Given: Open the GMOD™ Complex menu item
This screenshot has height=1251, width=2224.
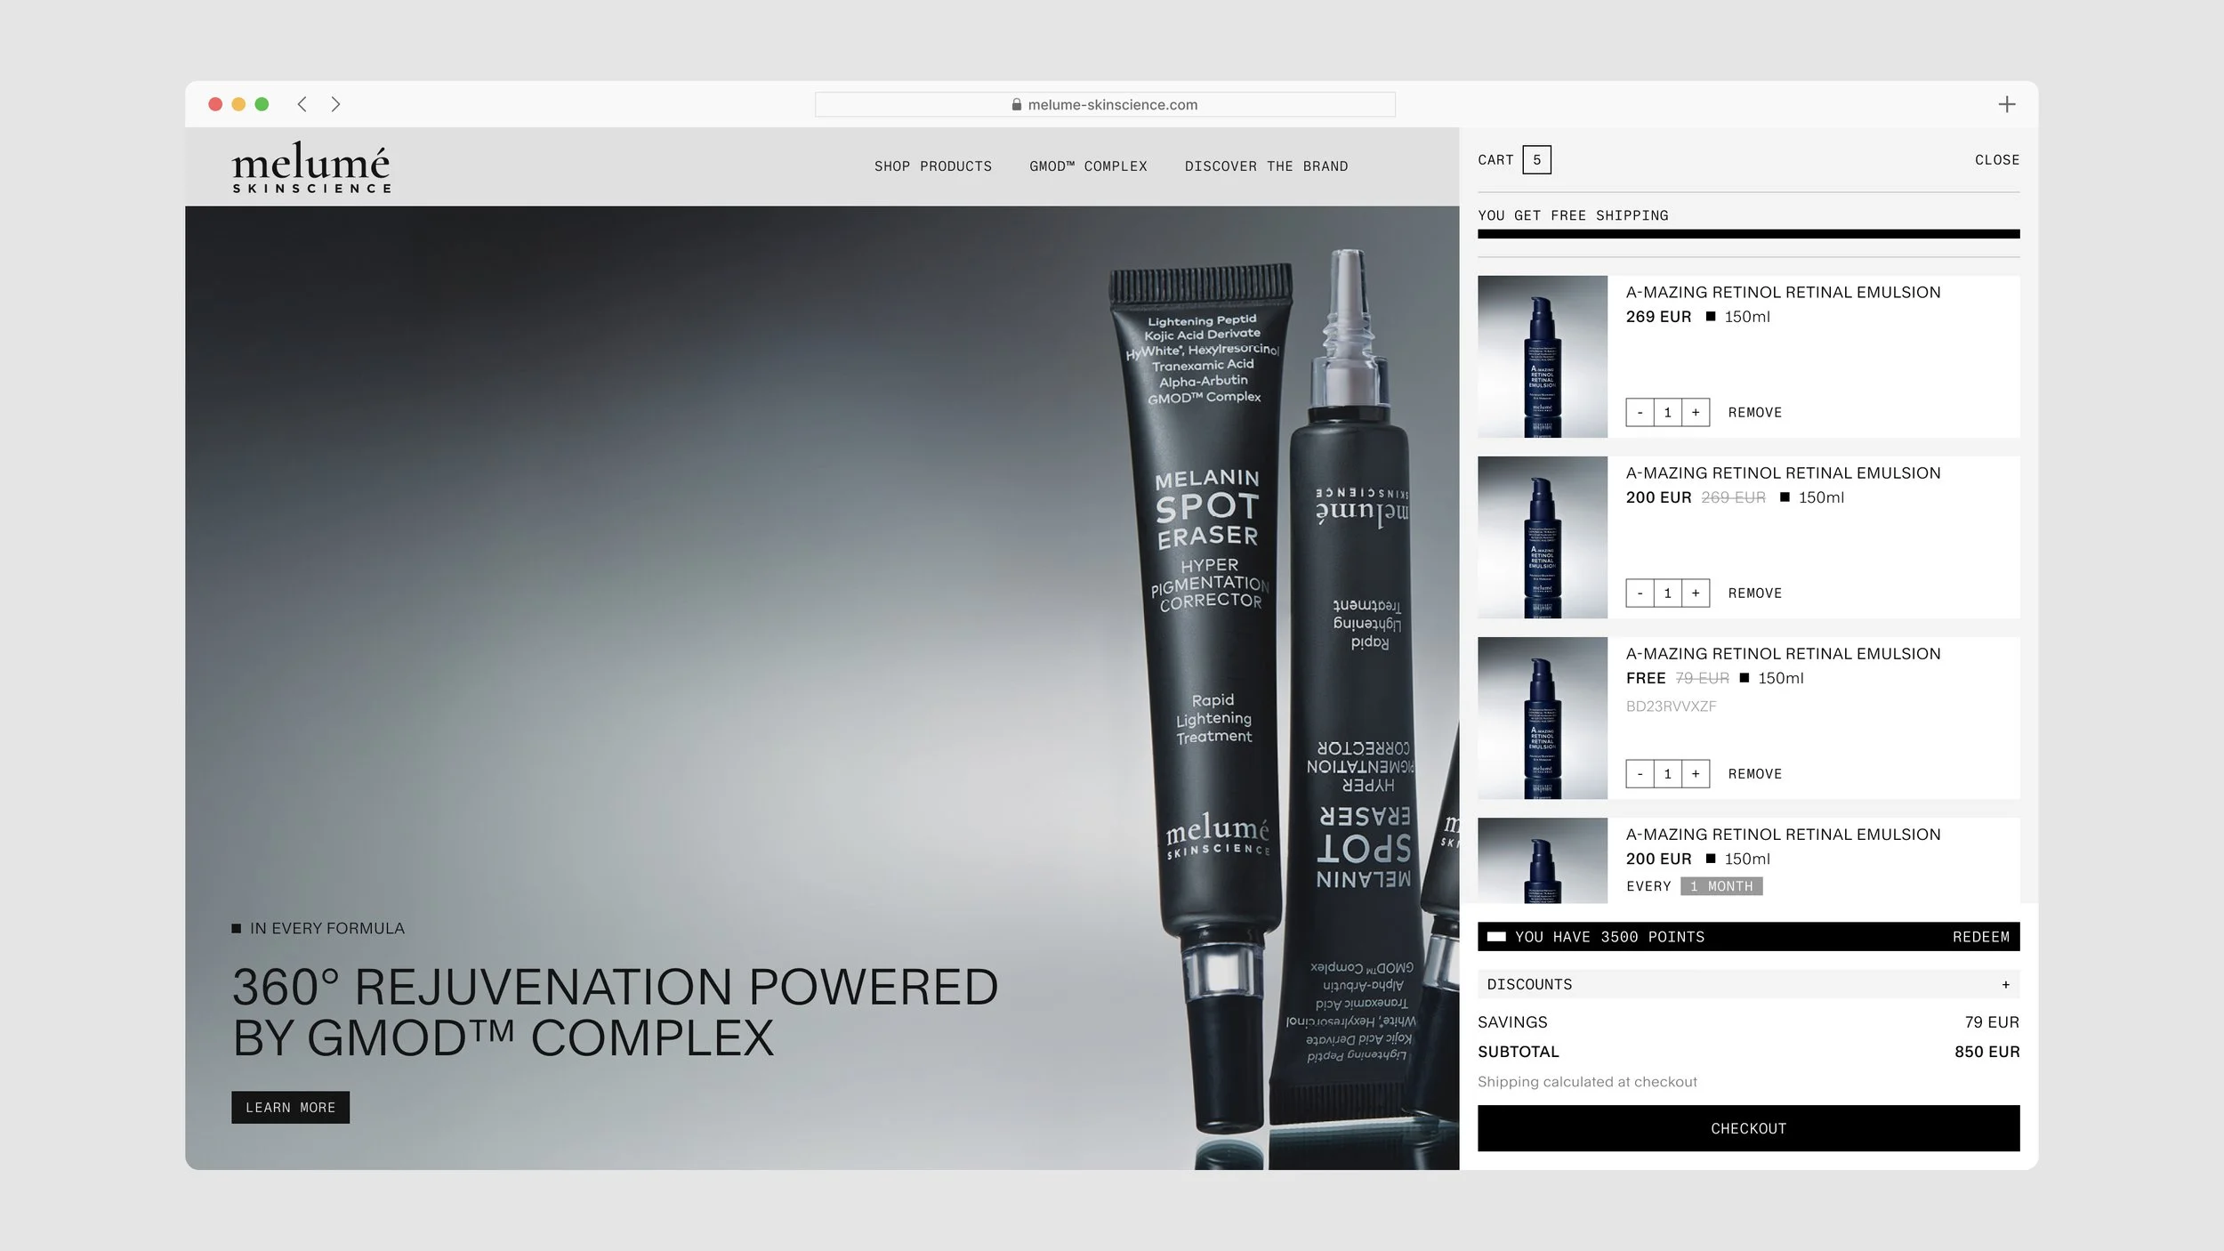Looking at the screenshot, I should (x=1088, y=166).
